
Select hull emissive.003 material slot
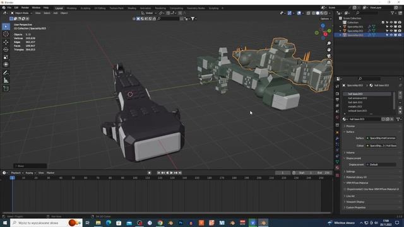(x=367, y=98)
